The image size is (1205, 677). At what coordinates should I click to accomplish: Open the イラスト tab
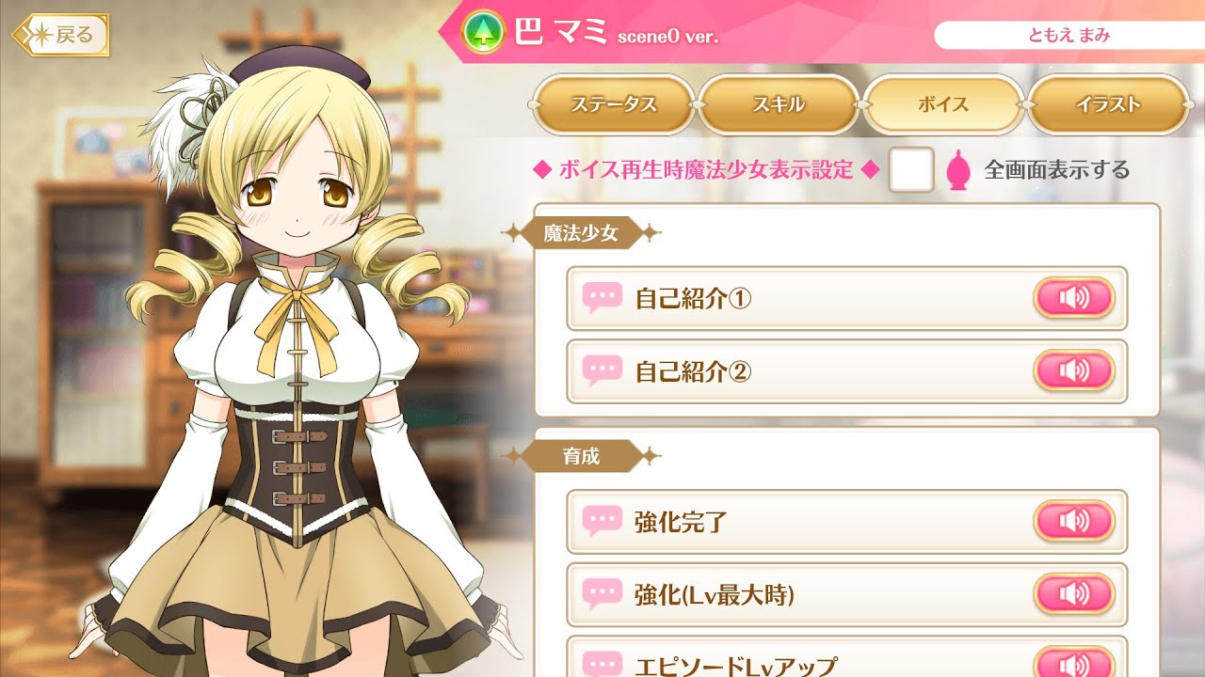pyautogui.click(x=1108, y=104)
